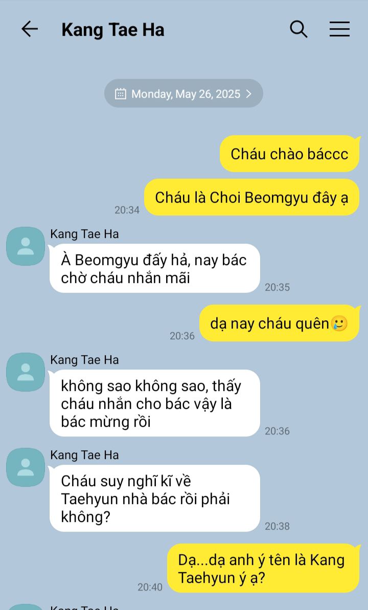Image resolution: width=368 pixels, height=610 pixels.
Task: Select 'không sao không sao' white bubble
Action: 155,403
